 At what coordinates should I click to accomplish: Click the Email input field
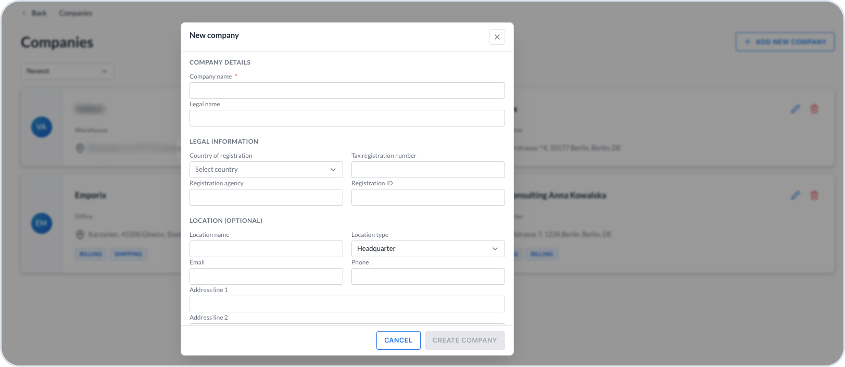click(x=266, y=276)
